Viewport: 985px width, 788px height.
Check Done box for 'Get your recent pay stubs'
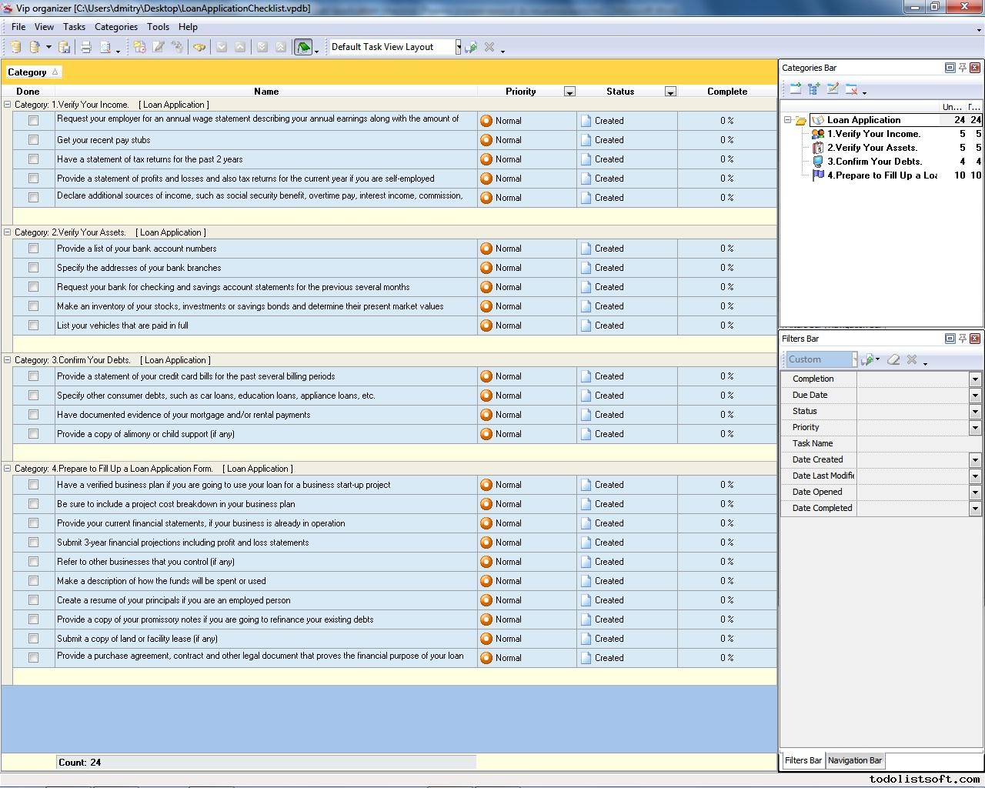33,140
